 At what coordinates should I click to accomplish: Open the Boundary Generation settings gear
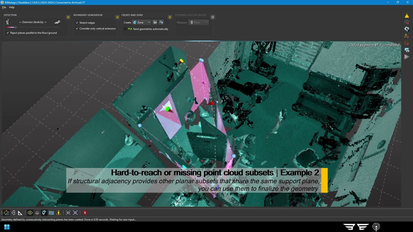point(117,17)
